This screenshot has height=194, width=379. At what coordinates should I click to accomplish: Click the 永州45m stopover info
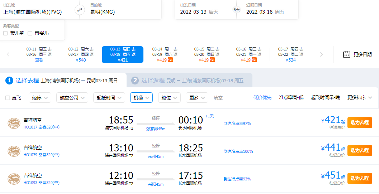coord(156,156)
